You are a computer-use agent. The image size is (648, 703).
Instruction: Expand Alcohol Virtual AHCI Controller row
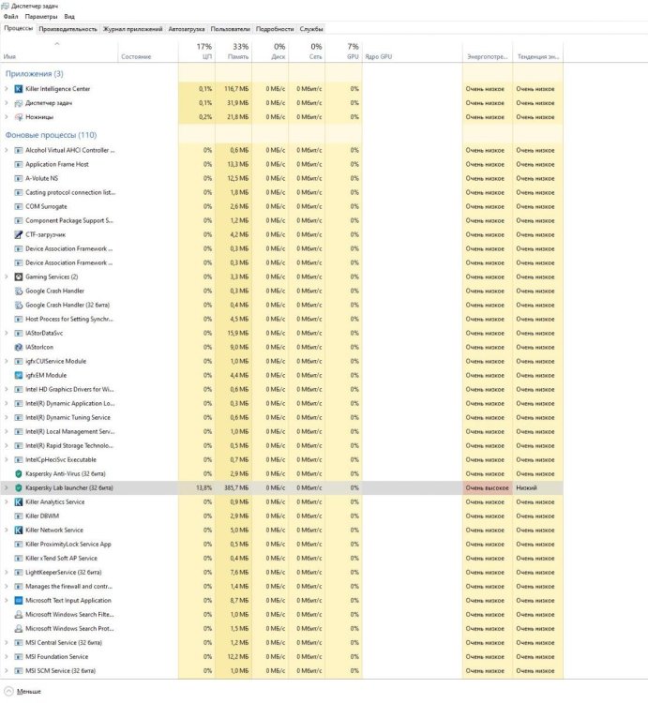(7, 150)
